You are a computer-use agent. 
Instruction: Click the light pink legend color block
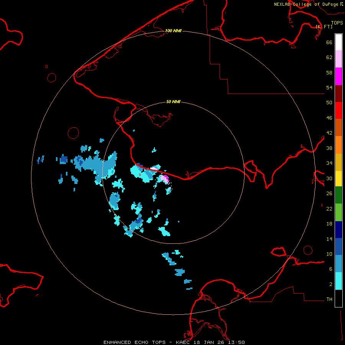pyautogui.click(x=338, y=59)
